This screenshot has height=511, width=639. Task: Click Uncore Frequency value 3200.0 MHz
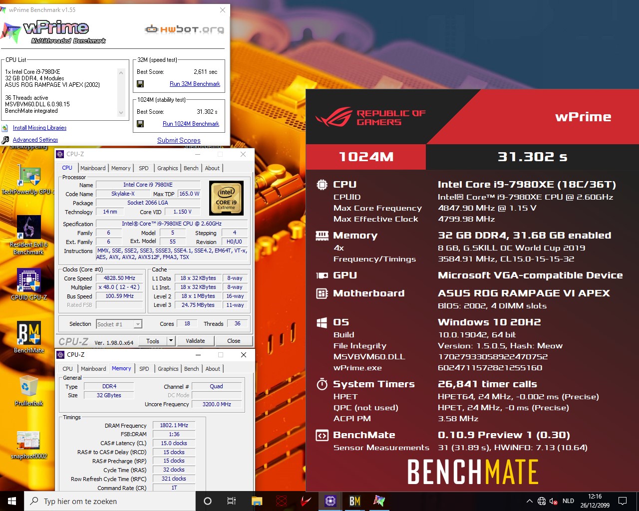[x=217, y=404]
